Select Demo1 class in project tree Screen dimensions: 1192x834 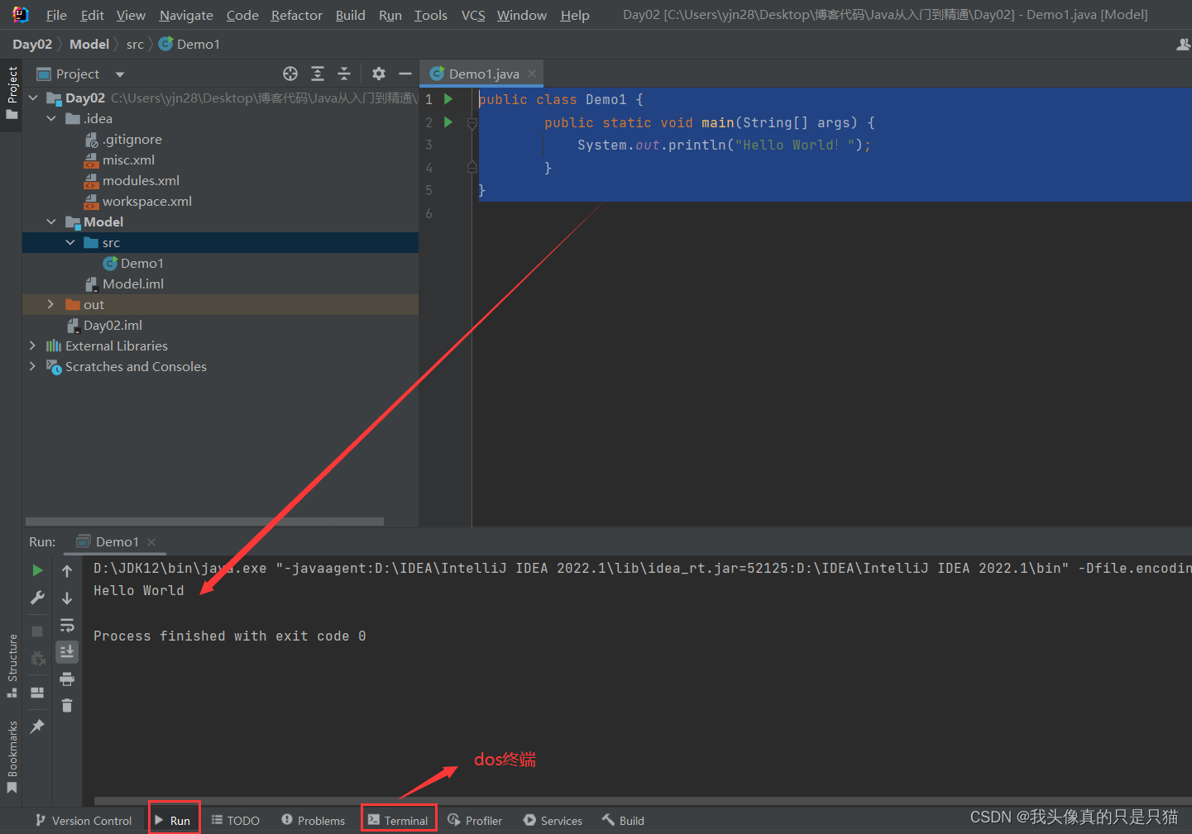[x=133, y=263]
